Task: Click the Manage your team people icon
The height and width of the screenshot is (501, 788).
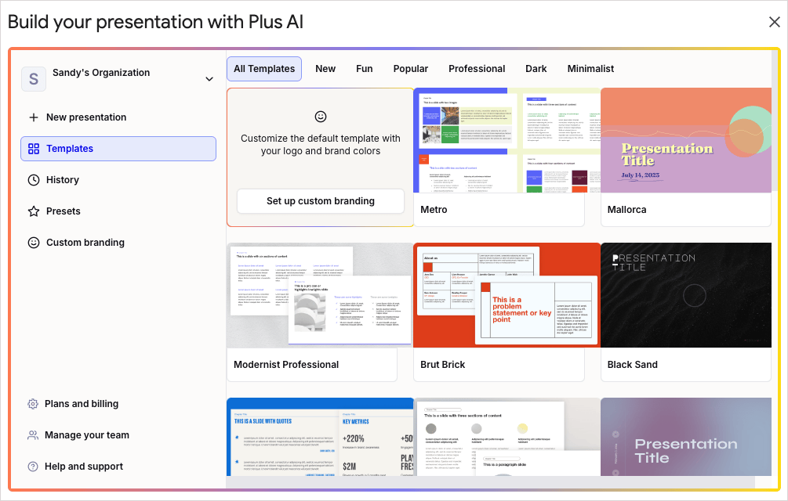Action: click(33, 435)
